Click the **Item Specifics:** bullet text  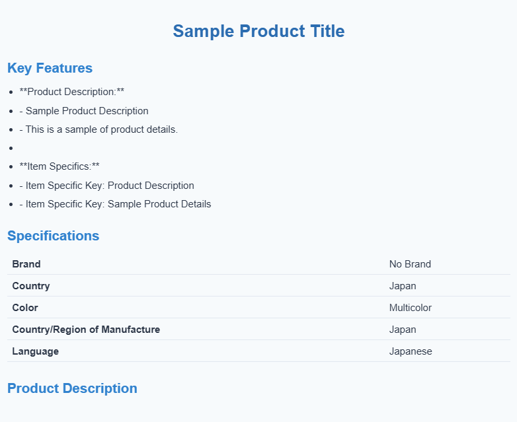pyautogui.click(x=60, y=166)
